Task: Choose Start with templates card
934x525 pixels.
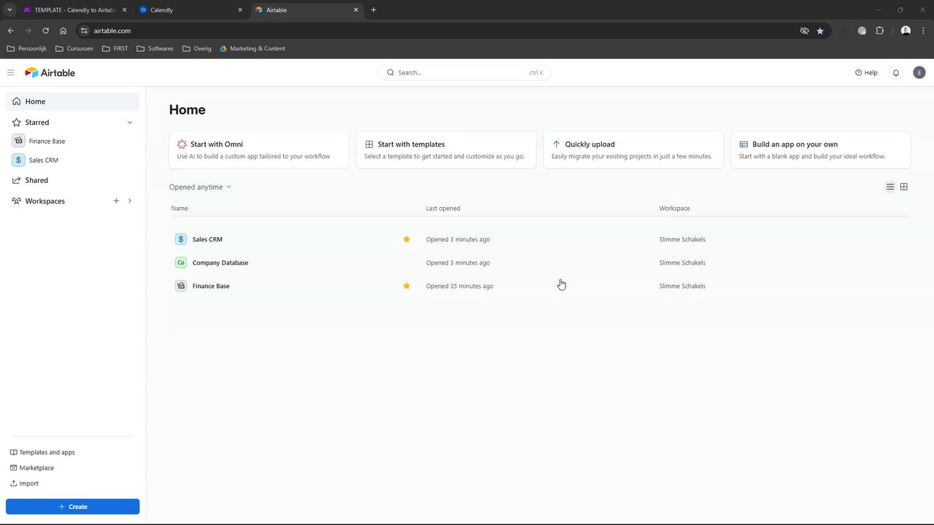Action: coord(446,149)
